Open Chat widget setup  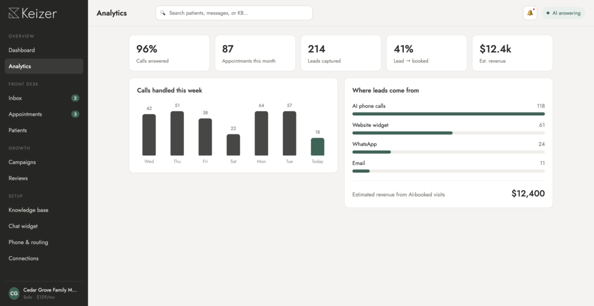44,226
